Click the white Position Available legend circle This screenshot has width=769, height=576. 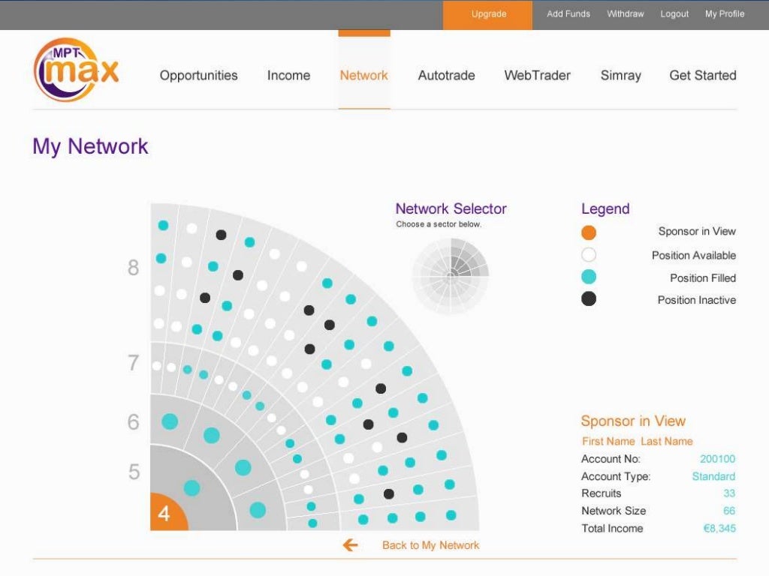point(589,255)
